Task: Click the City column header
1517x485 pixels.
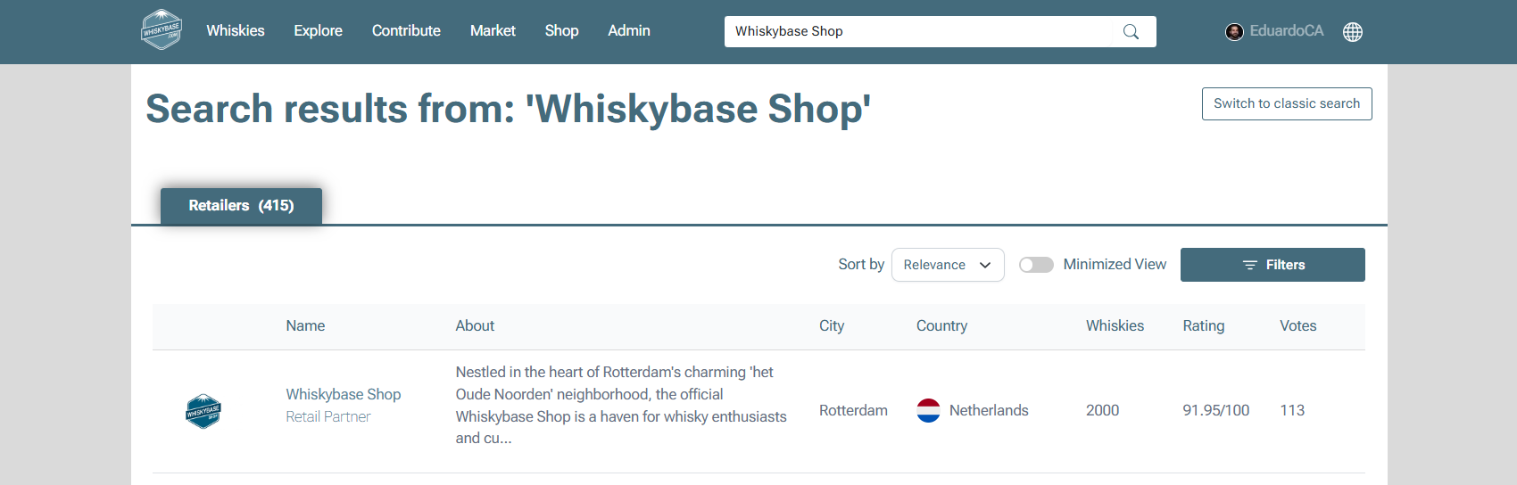Action: (832, 326)
